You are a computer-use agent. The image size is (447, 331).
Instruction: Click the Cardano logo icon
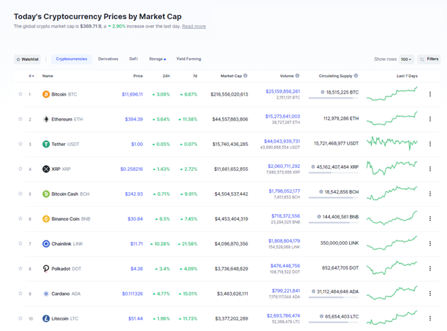pyautogui.click(x=46, y=293)
